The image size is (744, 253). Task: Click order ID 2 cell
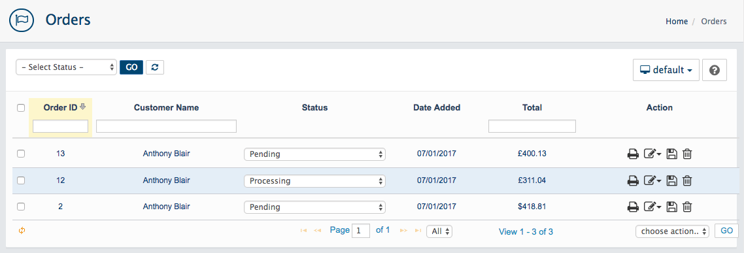60,207
